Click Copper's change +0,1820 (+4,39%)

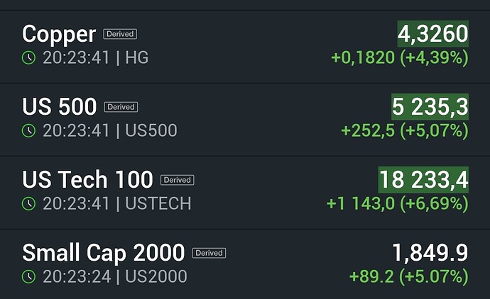tap(400, 58)
